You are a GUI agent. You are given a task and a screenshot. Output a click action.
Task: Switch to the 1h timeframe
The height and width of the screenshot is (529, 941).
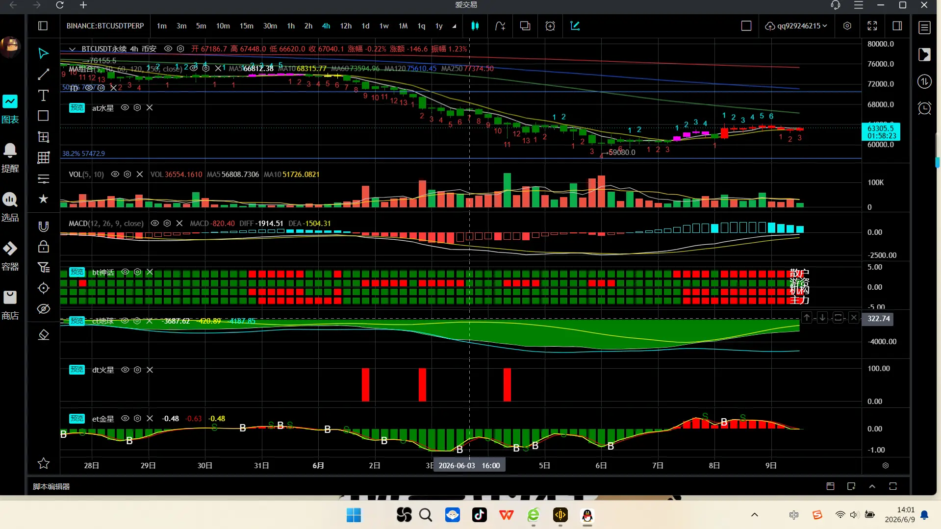[x=291, y=26]
